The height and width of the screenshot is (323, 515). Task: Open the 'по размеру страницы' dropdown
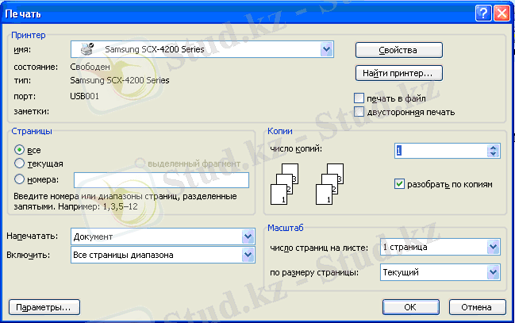tap(493, 273)
